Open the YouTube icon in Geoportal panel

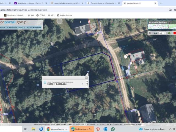tap(174, 33)
